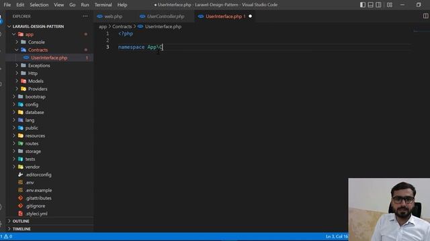Open the .env.example file
430x241 pixels.
click(x=38, y=190)
